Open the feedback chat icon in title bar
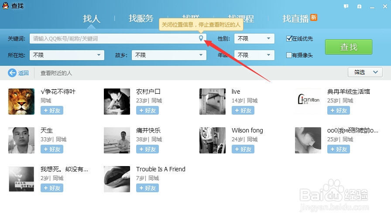Viewport: 391px width, 221px height. 346,7
